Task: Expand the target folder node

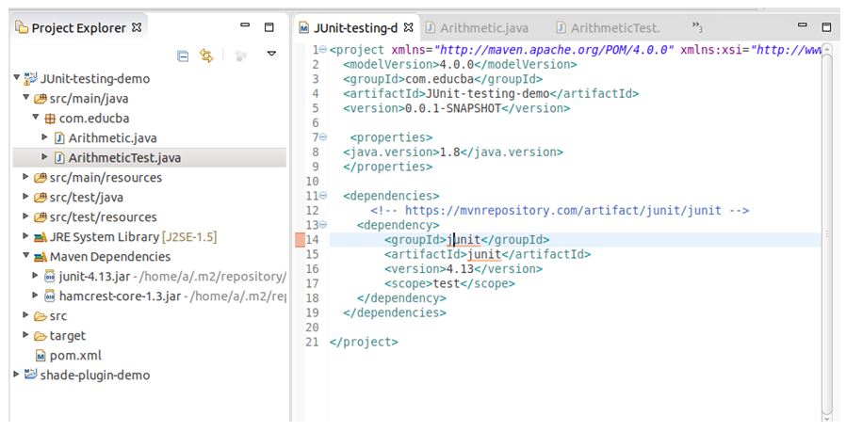Action: click(x=25, y=335)
